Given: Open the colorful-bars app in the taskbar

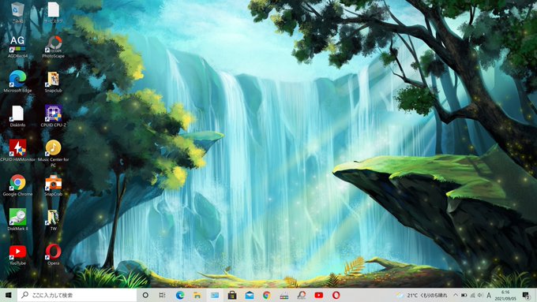Looking at the screenshot, I should tap(284, 295).
